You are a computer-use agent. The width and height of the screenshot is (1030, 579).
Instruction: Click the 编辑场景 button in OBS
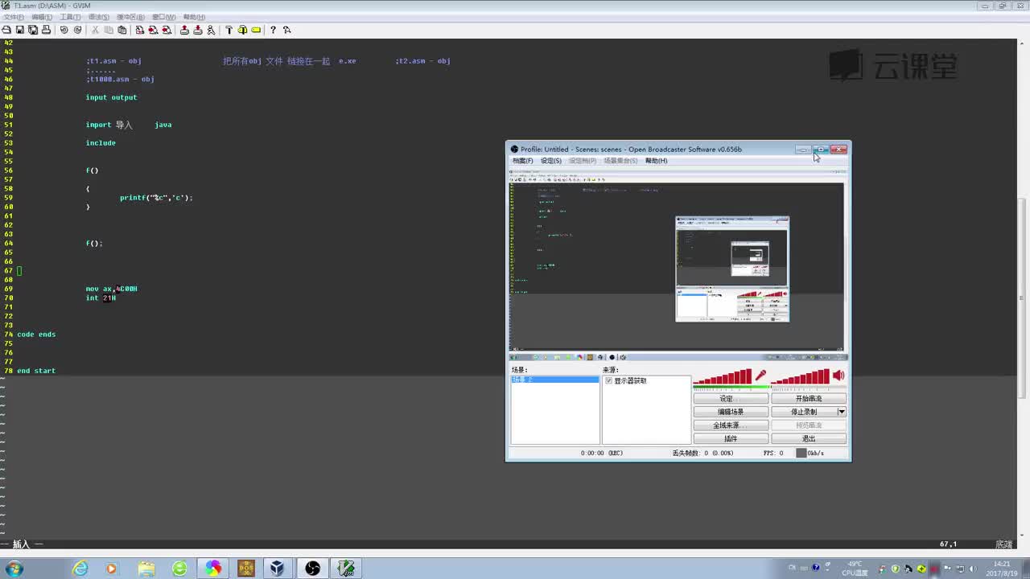click(731, 412)
